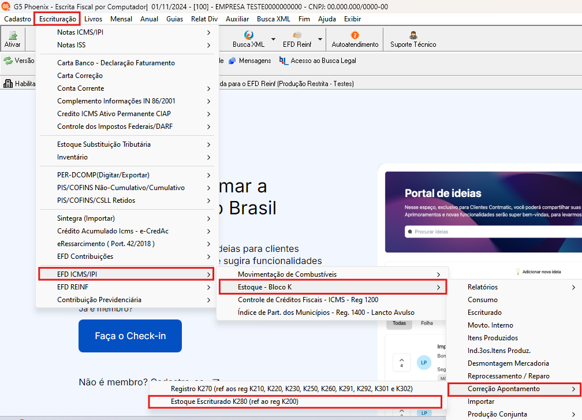The image size is (582, 420).
Task: Expand Movimentação de Combustíveis submenu arrow
Action: (438, 275)
